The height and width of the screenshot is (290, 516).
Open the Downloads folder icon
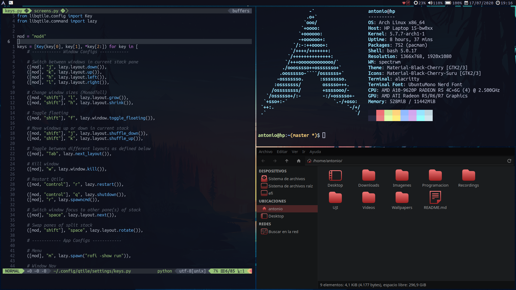click(x=368, y=176)
